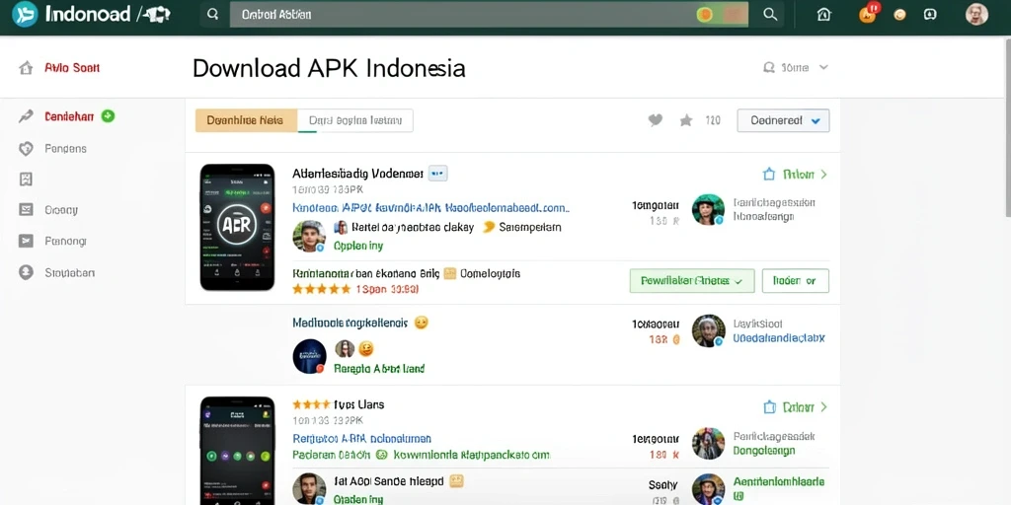
Task: Click the search field in top bar
Action: [x=489, y=14]
